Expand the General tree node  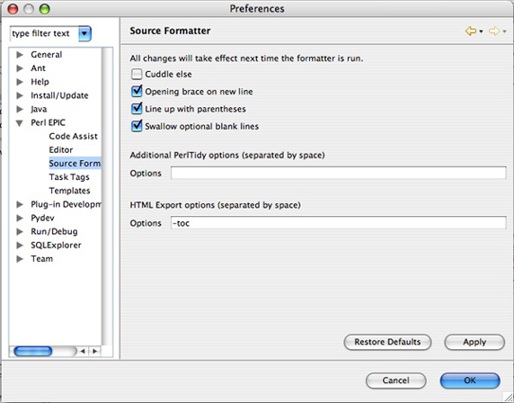pyautogui.click(x=20, y=55)
